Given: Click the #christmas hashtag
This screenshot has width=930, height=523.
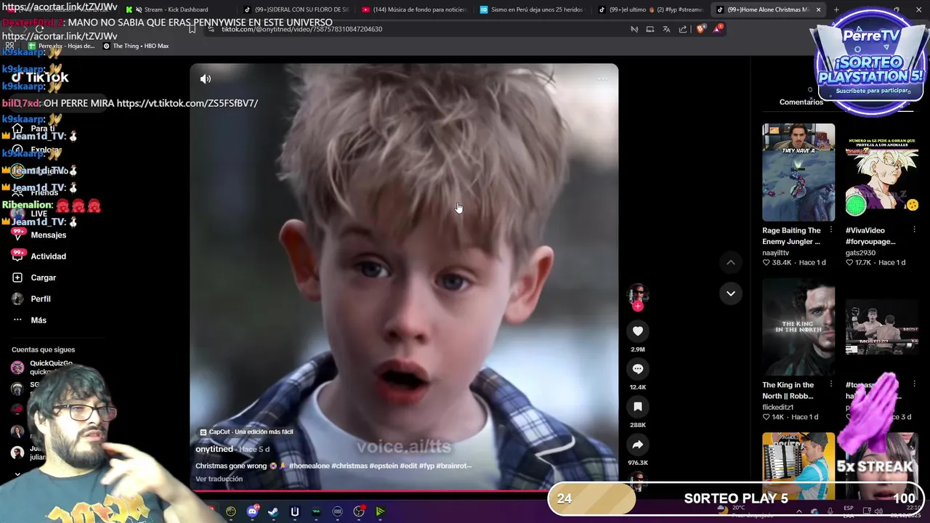Looking at the screenshot, I should point(349,466).
